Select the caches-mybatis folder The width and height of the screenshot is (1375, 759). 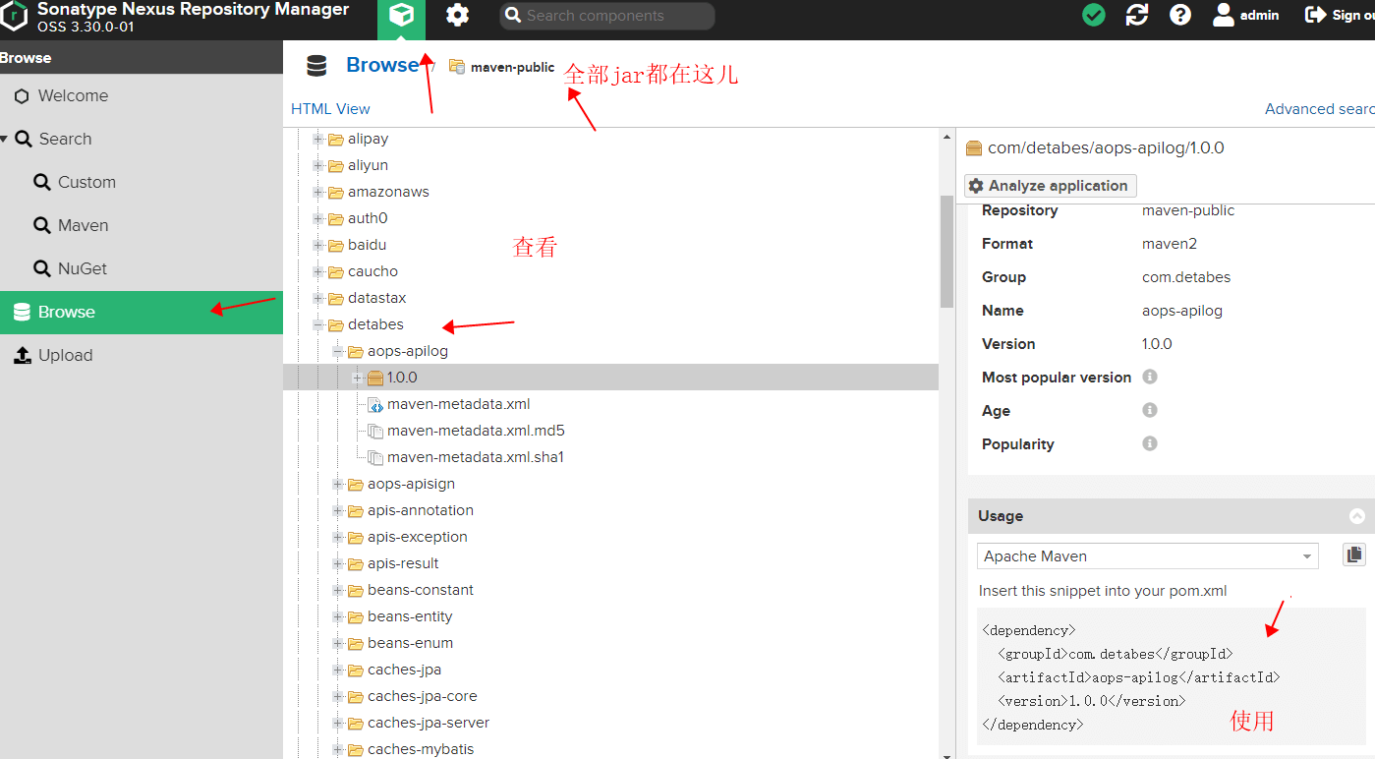421,749
